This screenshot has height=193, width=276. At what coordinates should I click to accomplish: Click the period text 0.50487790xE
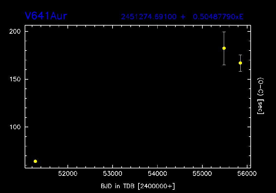(218, 17)
